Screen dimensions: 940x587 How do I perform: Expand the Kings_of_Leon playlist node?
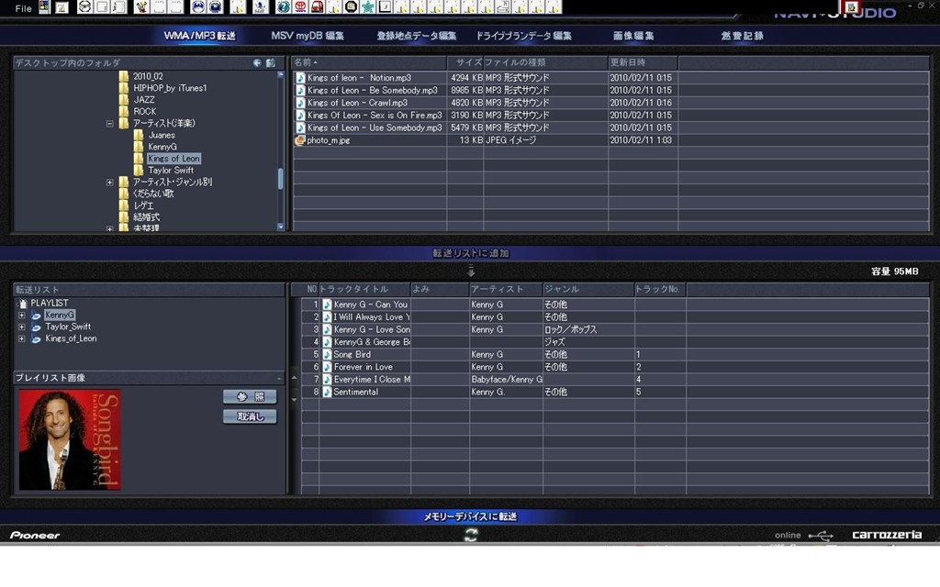coord(20,338)
